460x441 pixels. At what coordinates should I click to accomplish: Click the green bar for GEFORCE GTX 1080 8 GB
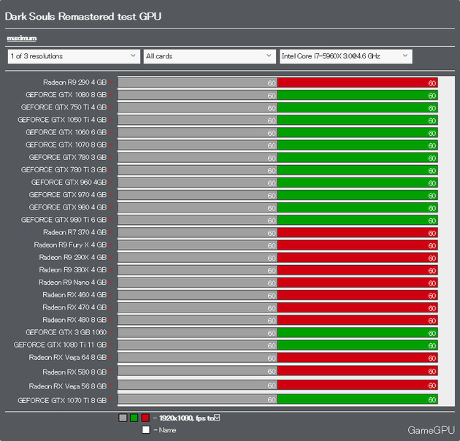pos(358,95)
